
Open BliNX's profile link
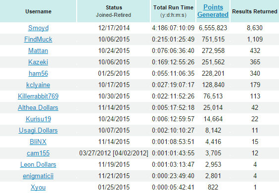click(x=38, y=142)
